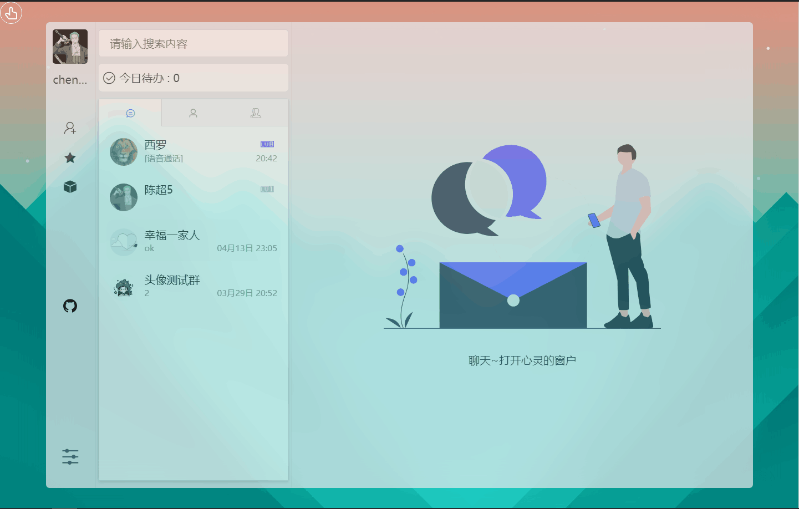Select the pointer hand icon at top-left corner
799x509 pixels.
coord(11,13)
